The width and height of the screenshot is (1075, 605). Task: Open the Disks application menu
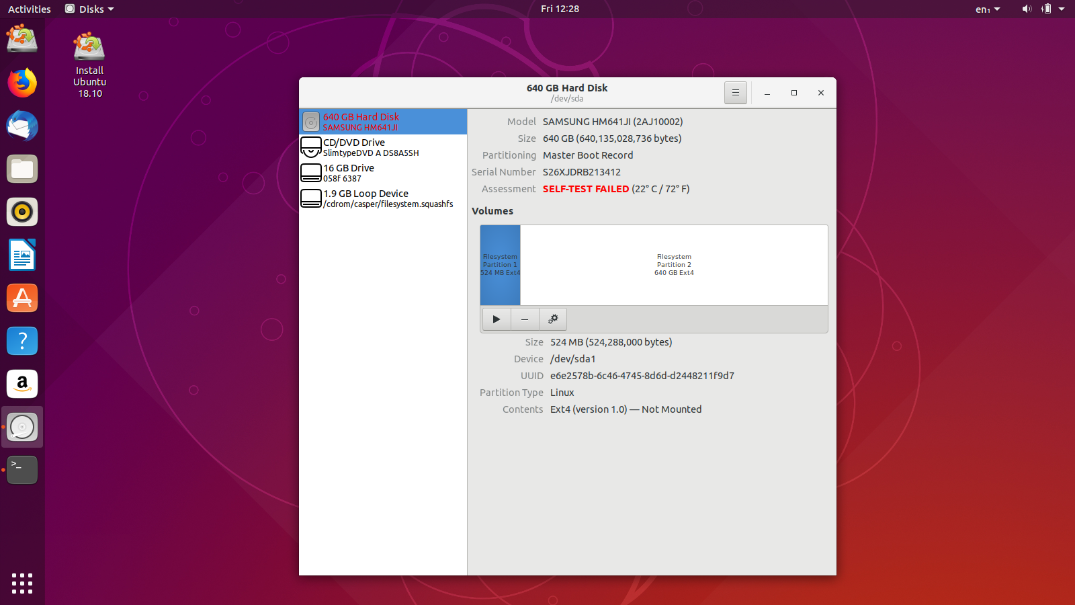point(88,9)
